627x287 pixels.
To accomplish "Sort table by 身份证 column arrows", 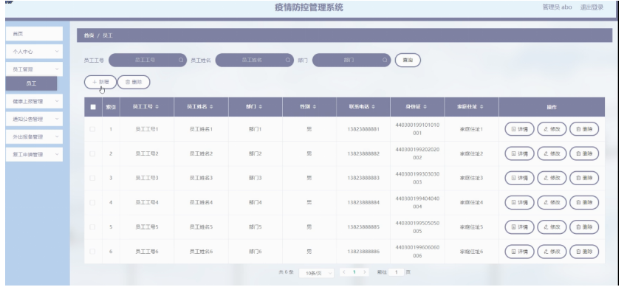I will [425, 107].
